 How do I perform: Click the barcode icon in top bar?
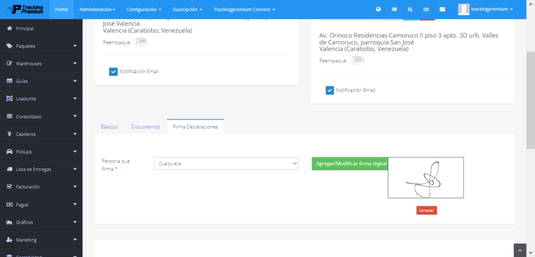pos(394,9)
